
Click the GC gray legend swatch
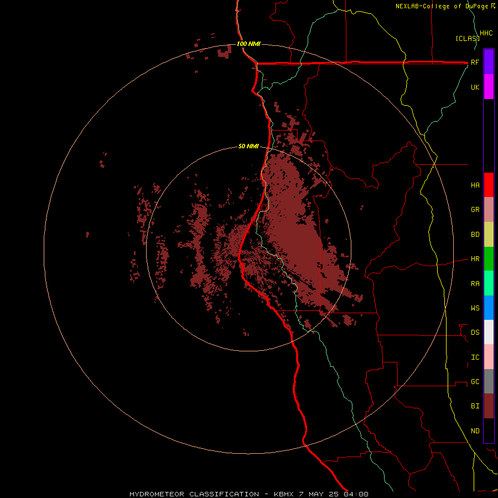coord(489,381)
